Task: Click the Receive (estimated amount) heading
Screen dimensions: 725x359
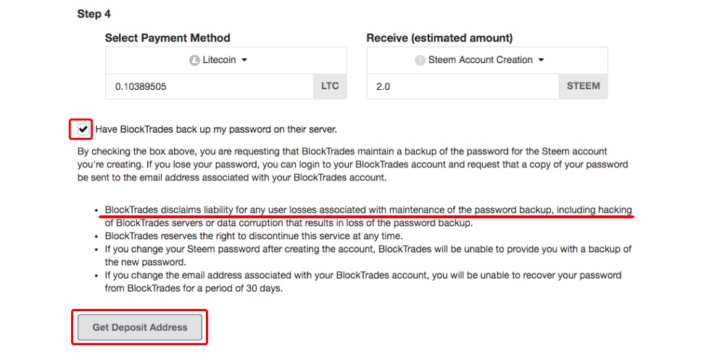Action: click(439, 38)
